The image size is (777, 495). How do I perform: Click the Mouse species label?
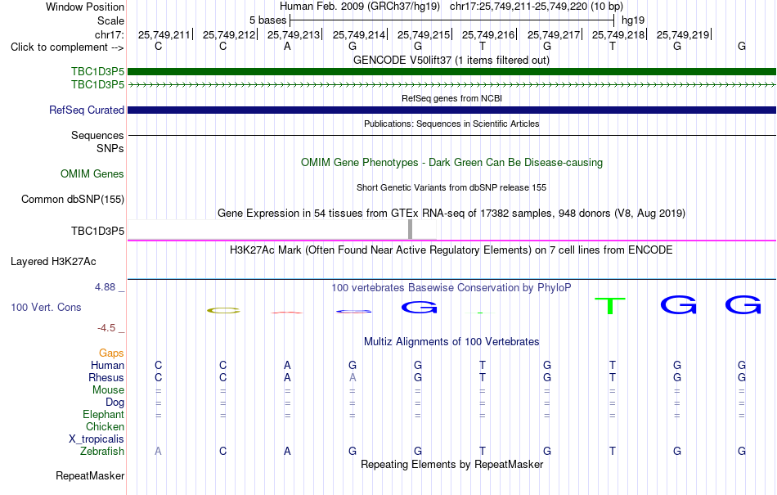click(x=109, y=390)
